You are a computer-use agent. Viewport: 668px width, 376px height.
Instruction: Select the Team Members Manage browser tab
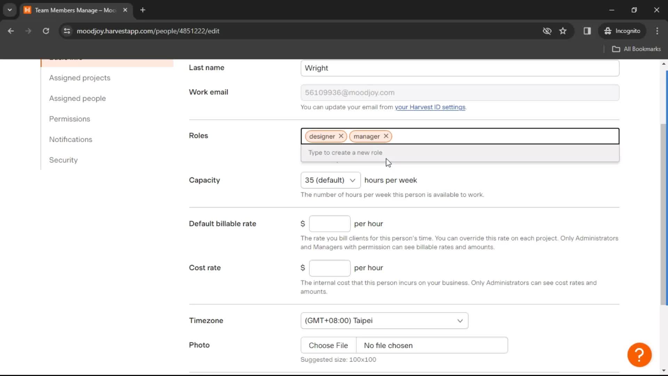[x=76, y=10]
